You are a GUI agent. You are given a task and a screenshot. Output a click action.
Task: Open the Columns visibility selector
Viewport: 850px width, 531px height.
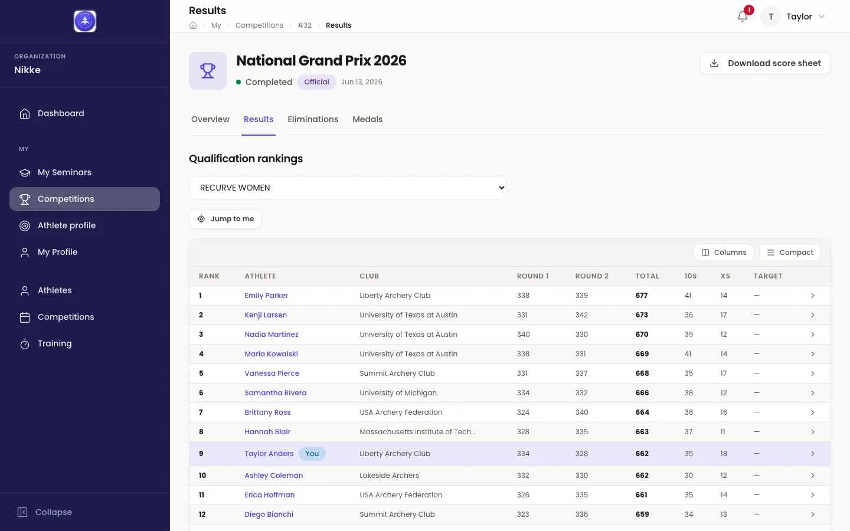tap(724, 253)
